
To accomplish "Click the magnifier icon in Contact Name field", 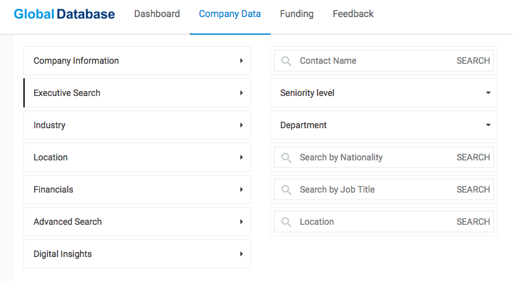I will point(287,61).
